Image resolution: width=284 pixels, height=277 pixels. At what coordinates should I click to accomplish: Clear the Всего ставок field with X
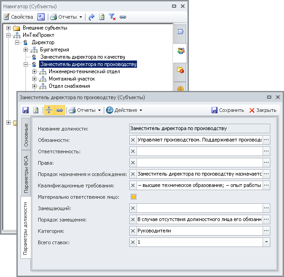pos(133,242)
